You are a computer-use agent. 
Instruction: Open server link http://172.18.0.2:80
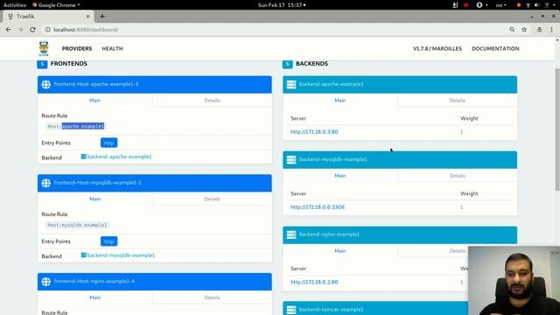point(314,282)
